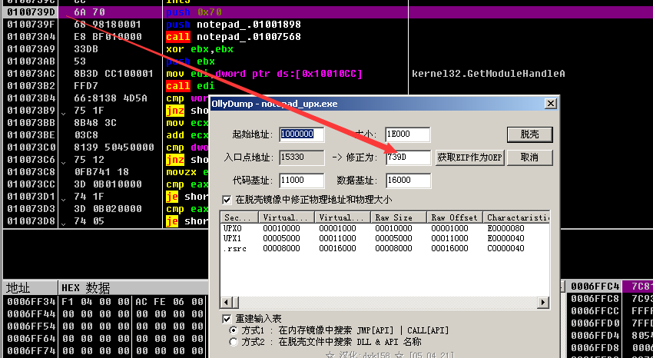Select dump row 0006FF74
The width and height of the screenshot is (653, 358).
[x=31, y=350]
